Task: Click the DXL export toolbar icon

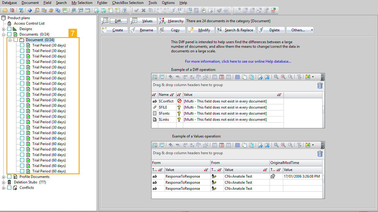Action: point(104,10)
